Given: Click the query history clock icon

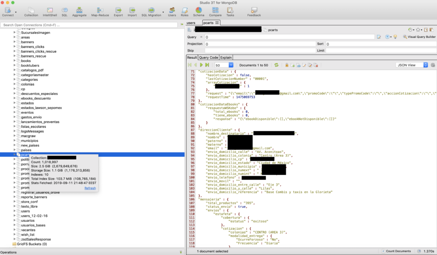Looking at the screenshot, I should point(410,30).
